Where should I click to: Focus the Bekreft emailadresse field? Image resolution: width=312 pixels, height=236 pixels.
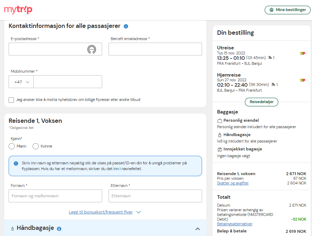[155, 49]
